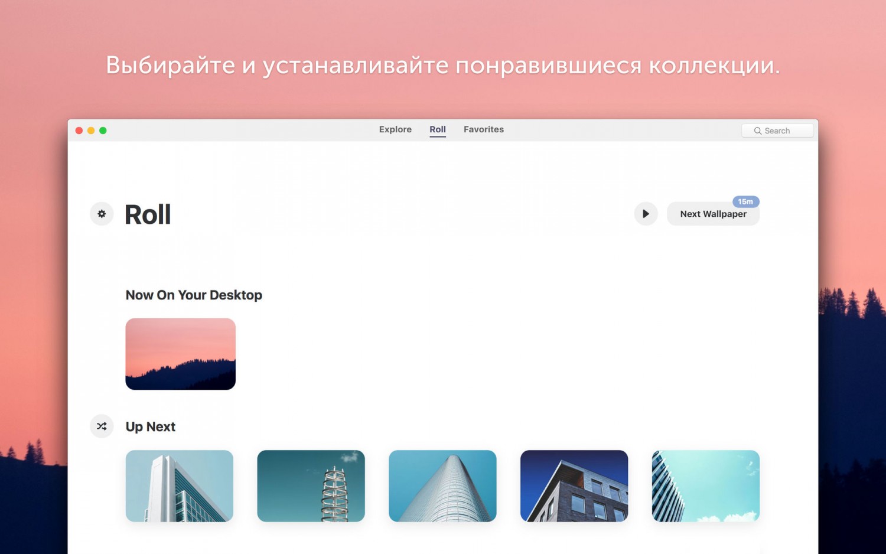Viewport: 886px width, 554px height.
Task: Switch to the Explore tab
Action: tap(395, 129)
